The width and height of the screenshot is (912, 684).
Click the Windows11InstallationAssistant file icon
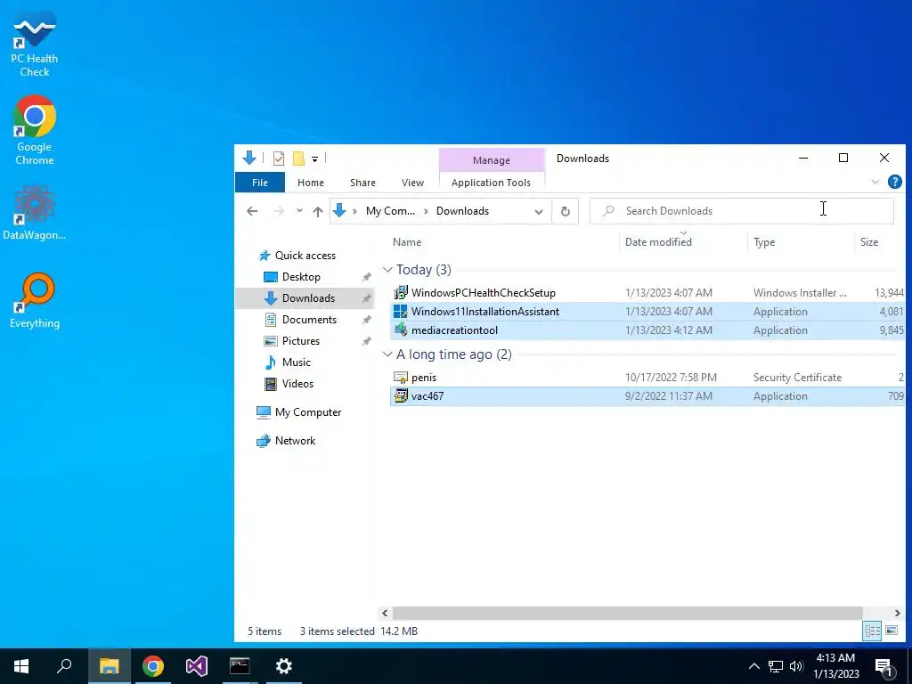(400, 311)
